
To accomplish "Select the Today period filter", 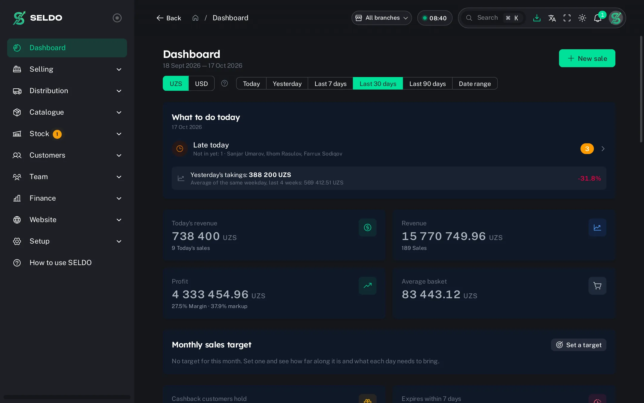I will [x=251, y=83].
